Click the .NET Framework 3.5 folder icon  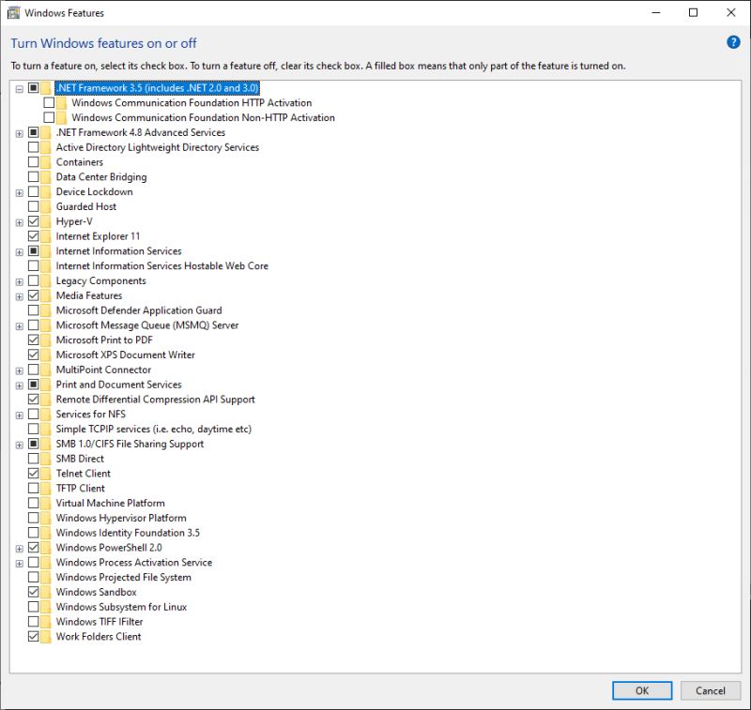click(x=45, y=87)
